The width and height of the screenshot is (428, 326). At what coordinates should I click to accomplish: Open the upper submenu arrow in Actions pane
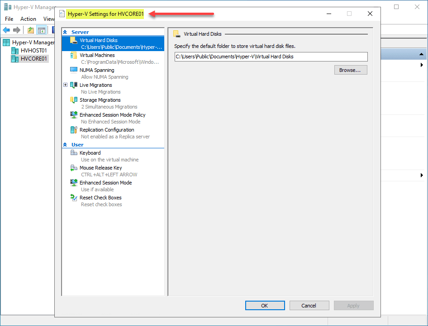pos(422,65)
